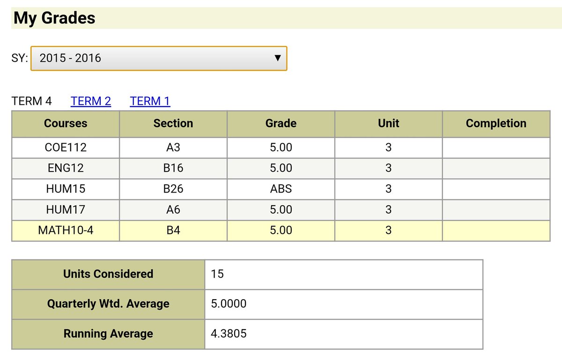Click the unit value 3 for COE112
The image size is (562, 360).
(x=389, y=148)
